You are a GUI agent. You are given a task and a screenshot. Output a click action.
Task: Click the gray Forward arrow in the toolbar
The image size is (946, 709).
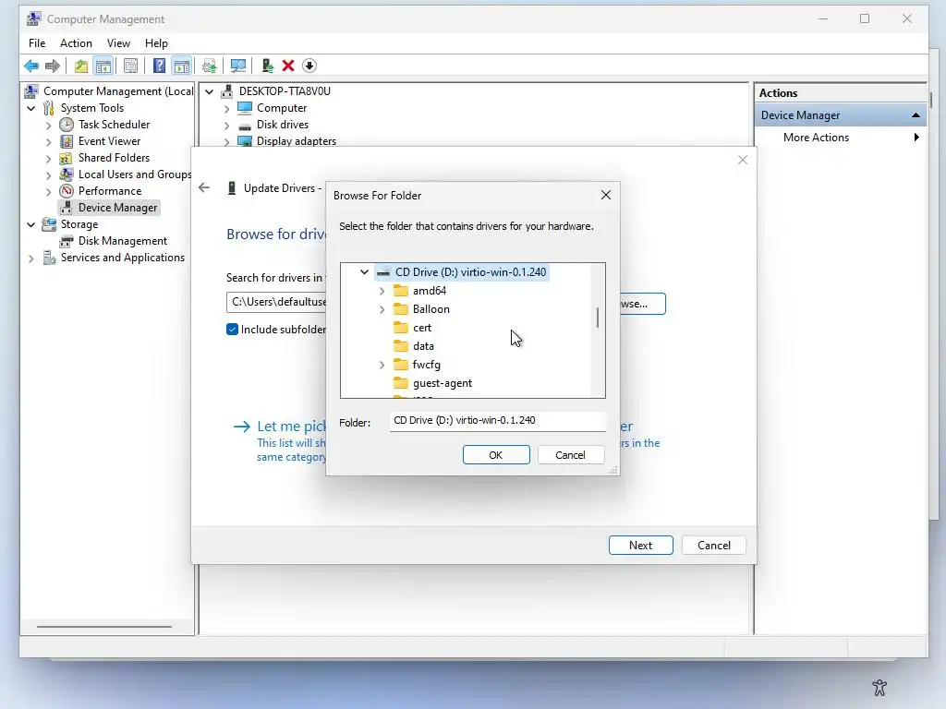[x=53, y=66]
